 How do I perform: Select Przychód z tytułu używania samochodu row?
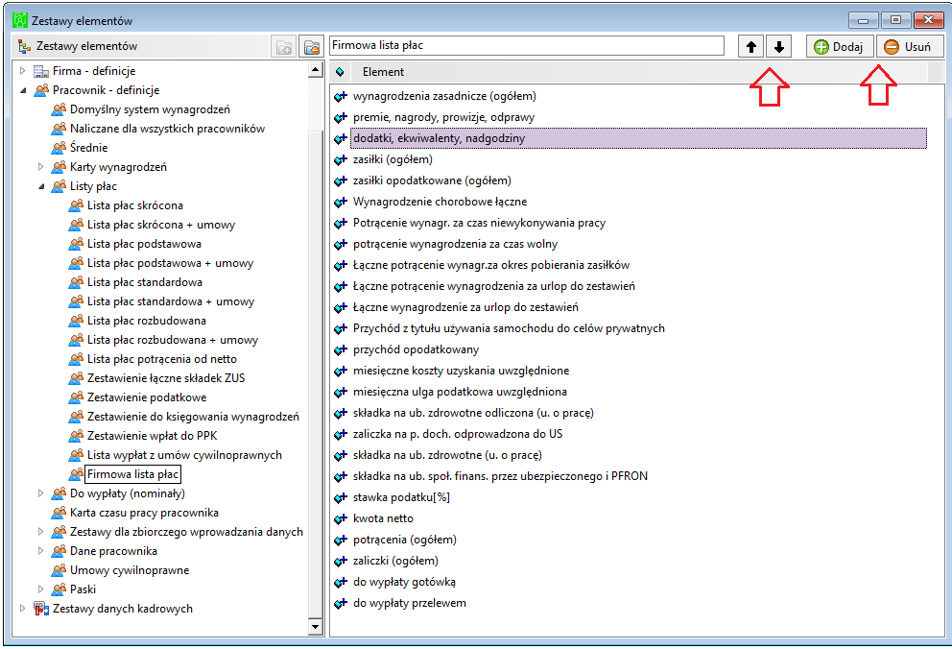pyautogui.click(x=509, y=329)
